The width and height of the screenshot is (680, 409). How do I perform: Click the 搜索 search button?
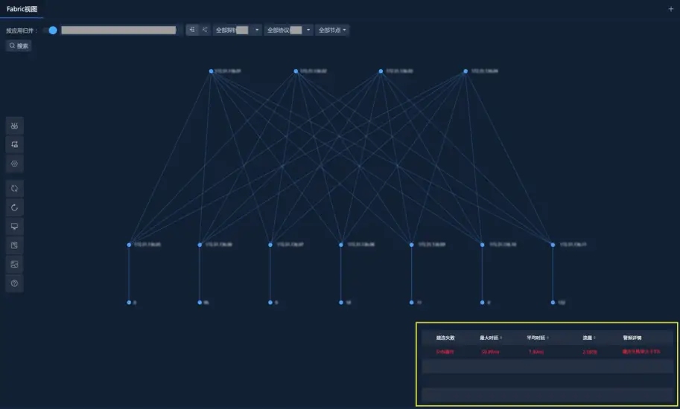19,46
